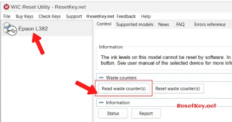Open the Feedback menu
This screenshot has height=122, width=232.
coord(126,16)
